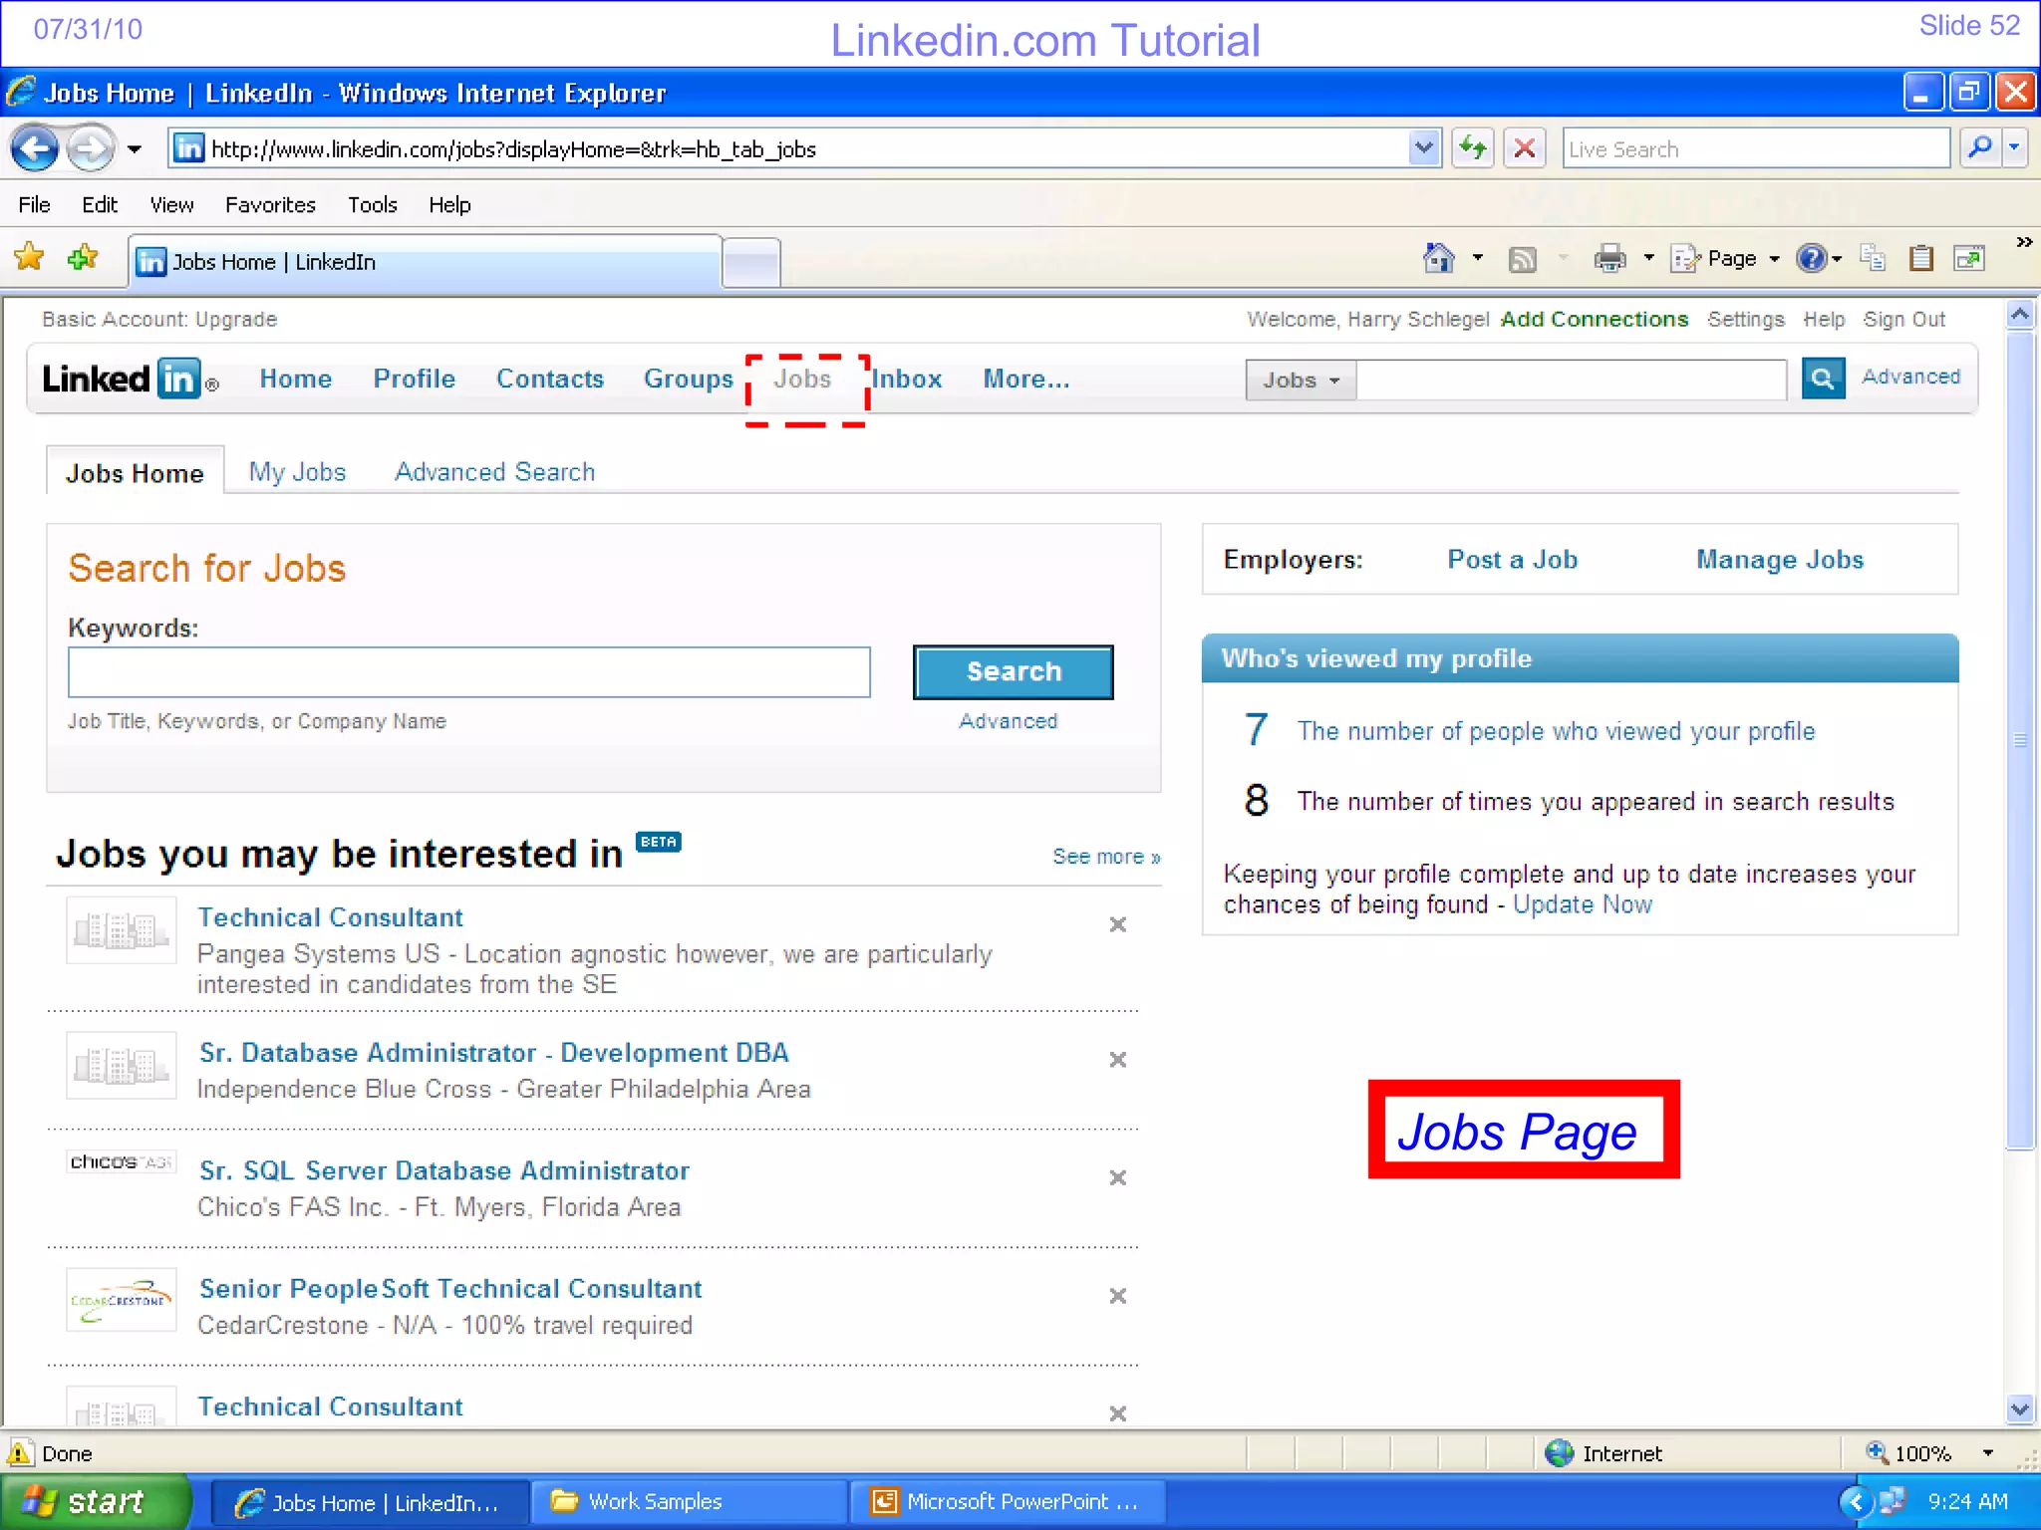Image resolution: width=2041 pixels, height=1530 pixels.
Task: Click the command bar double-chevron overflow
Action: pyautogui.click(x=2024, y=242)
